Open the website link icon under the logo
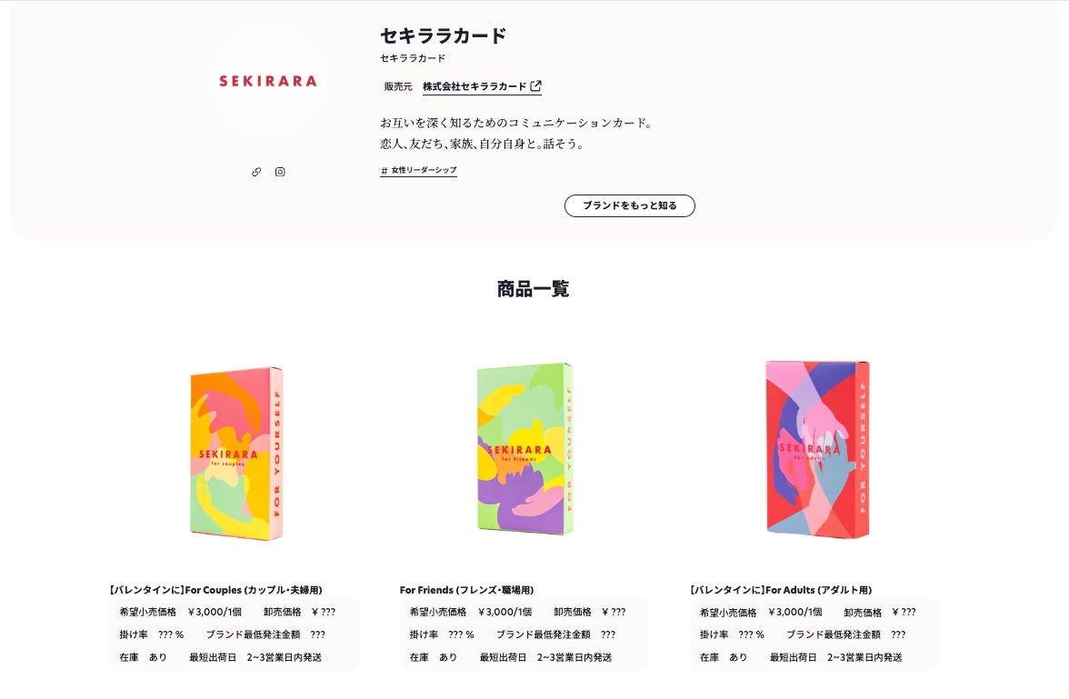 (256, 172)
